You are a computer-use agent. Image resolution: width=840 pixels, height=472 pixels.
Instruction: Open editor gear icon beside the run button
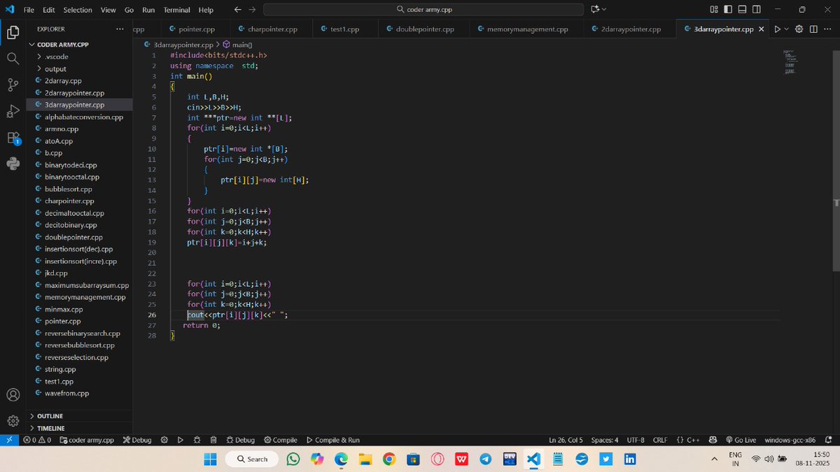pos(800,29)
